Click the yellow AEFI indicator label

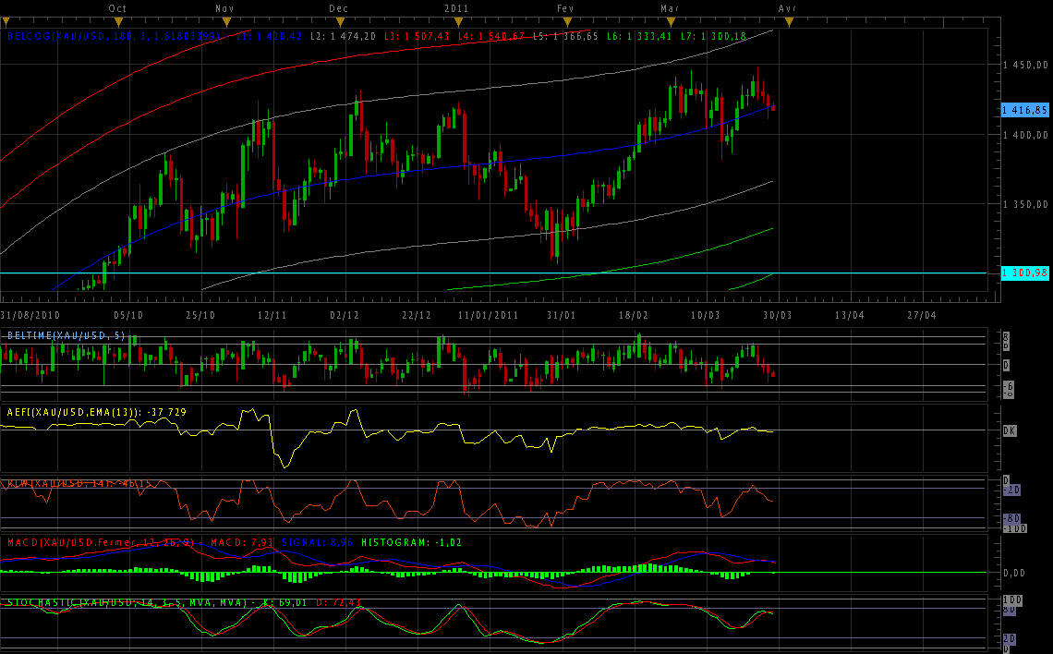[69, 411]
